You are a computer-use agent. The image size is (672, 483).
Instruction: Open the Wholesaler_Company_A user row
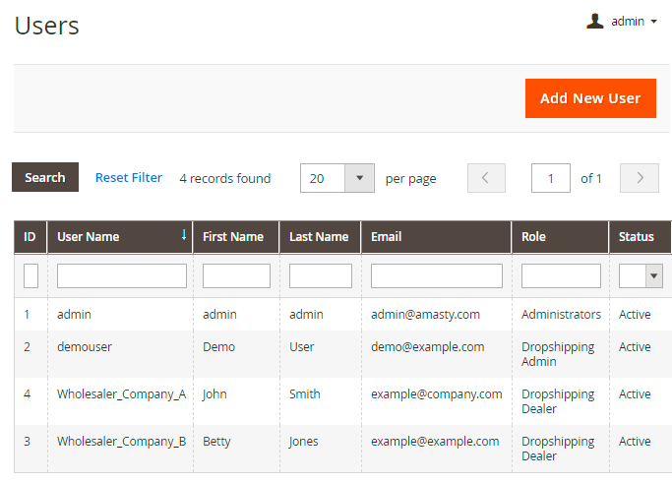tap(121, 394)
